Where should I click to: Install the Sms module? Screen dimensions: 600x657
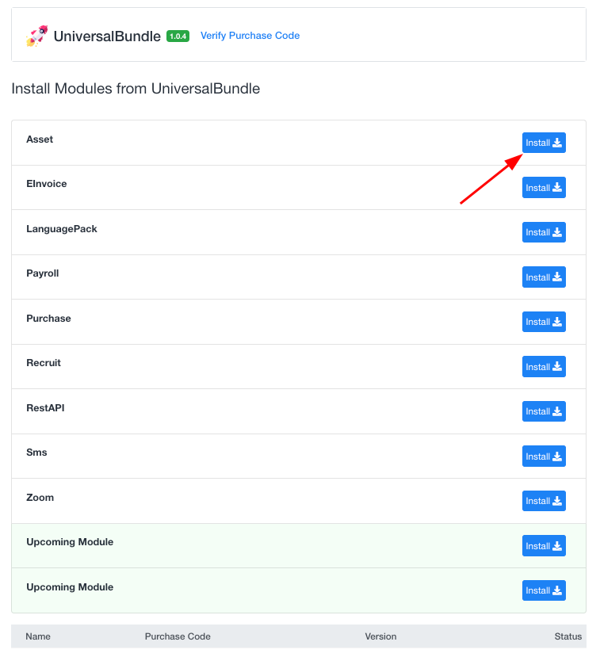tap(544, 456)
